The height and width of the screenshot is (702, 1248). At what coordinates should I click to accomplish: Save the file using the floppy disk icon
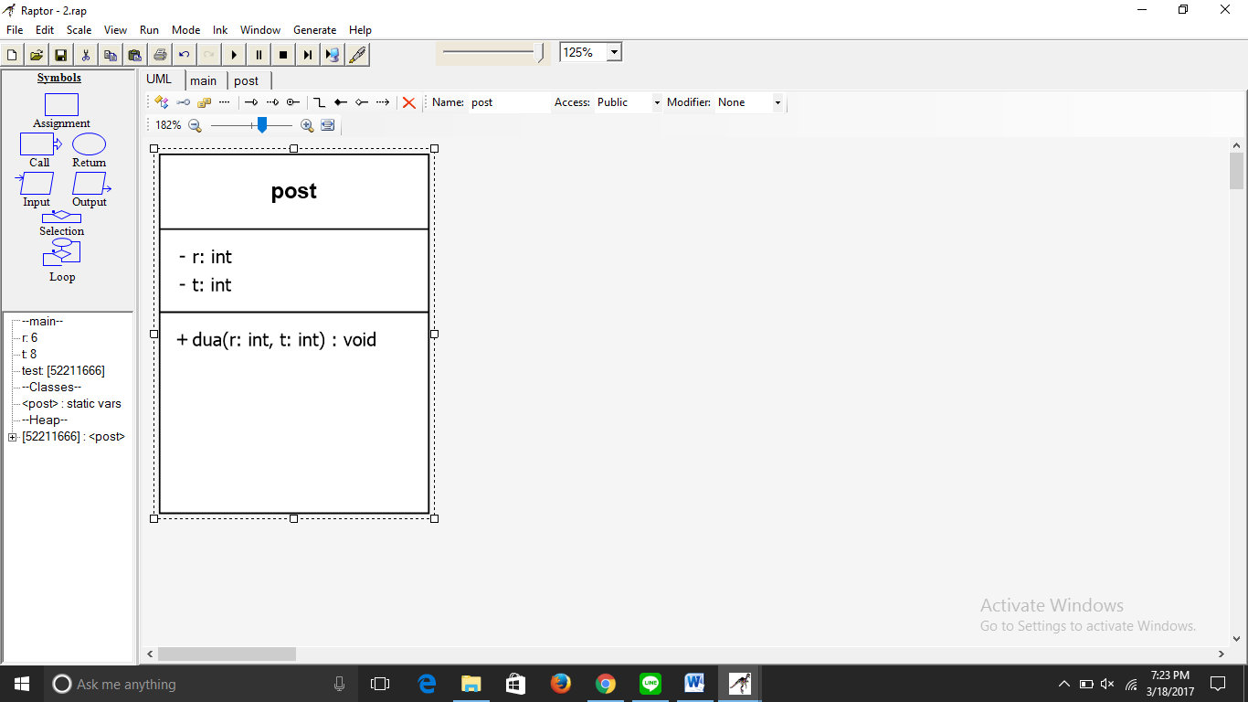pyautogui.click(x=61, y=55)
